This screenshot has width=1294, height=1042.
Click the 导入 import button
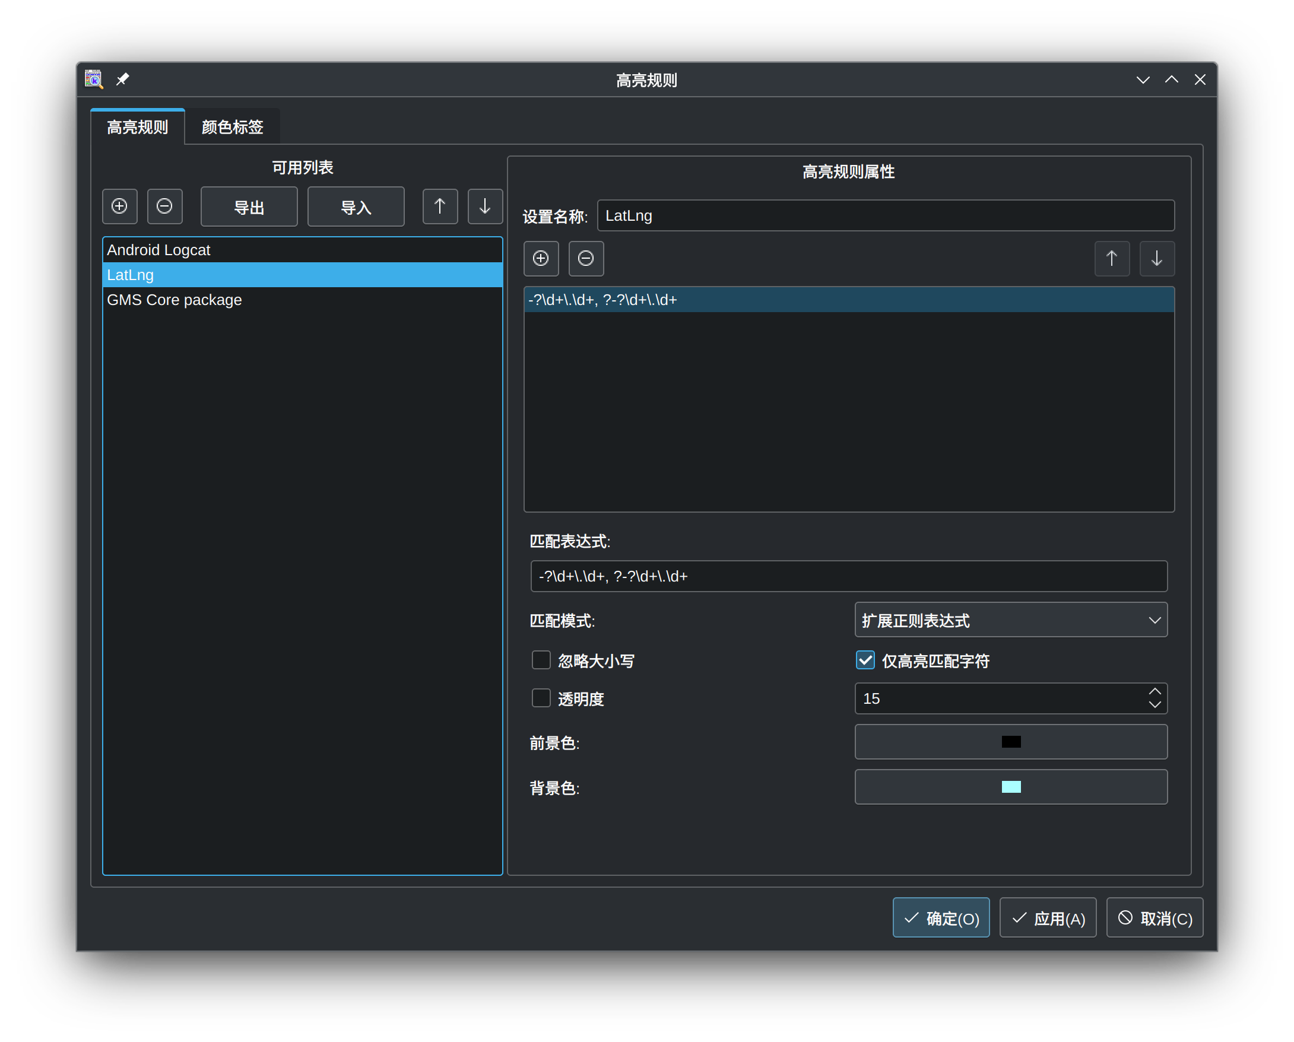pyautogui.click(x=356, y=207)
